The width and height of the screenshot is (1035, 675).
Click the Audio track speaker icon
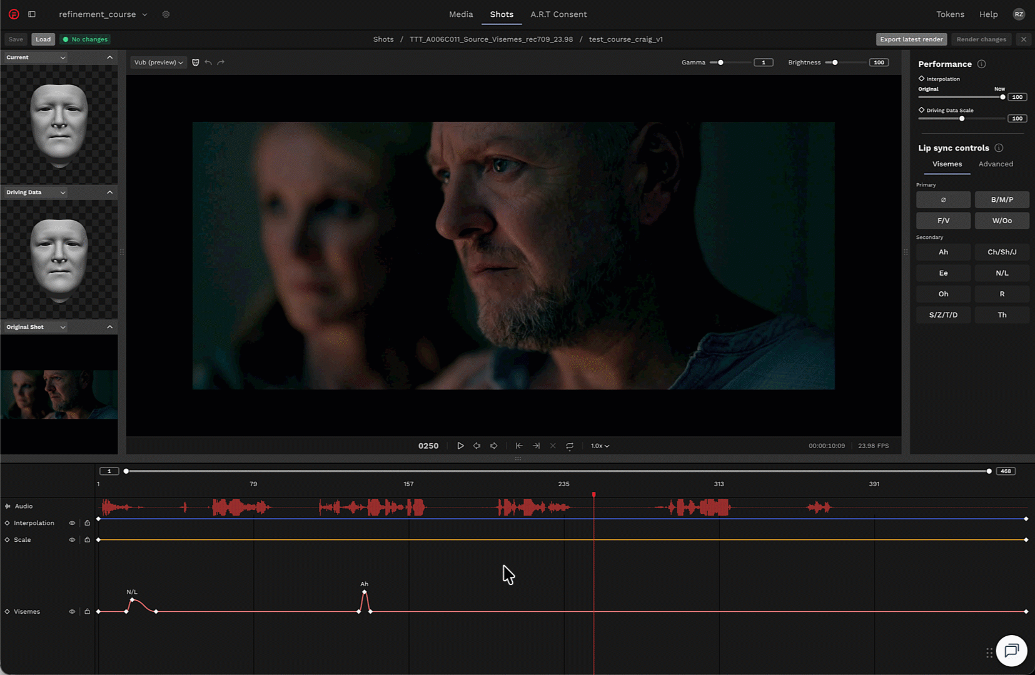(x=8, y=506)
